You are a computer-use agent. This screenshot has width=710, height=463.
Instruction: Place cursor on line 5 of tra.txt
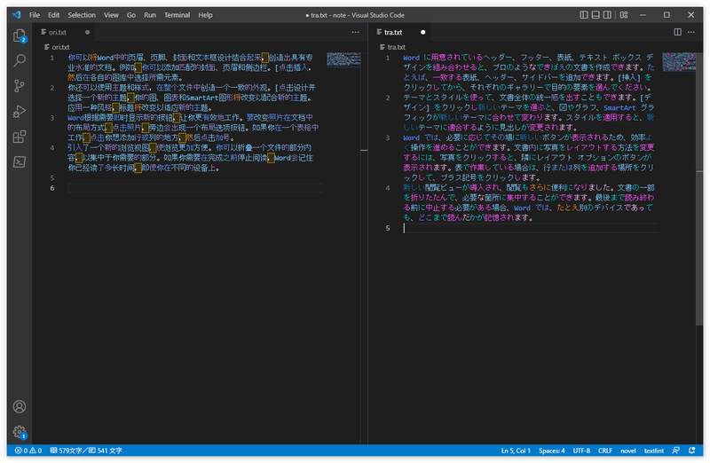(530, 228)
